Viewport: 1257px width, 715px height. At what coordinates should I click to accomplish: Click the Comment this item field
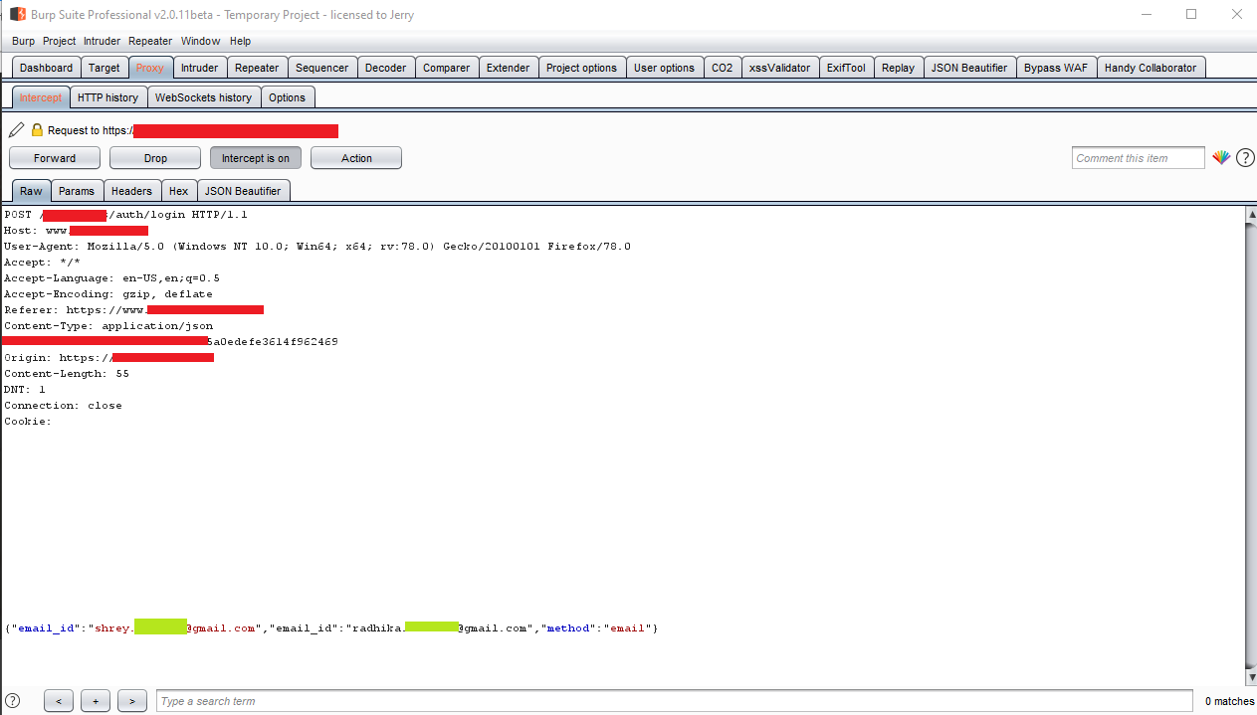point(1139,158)
